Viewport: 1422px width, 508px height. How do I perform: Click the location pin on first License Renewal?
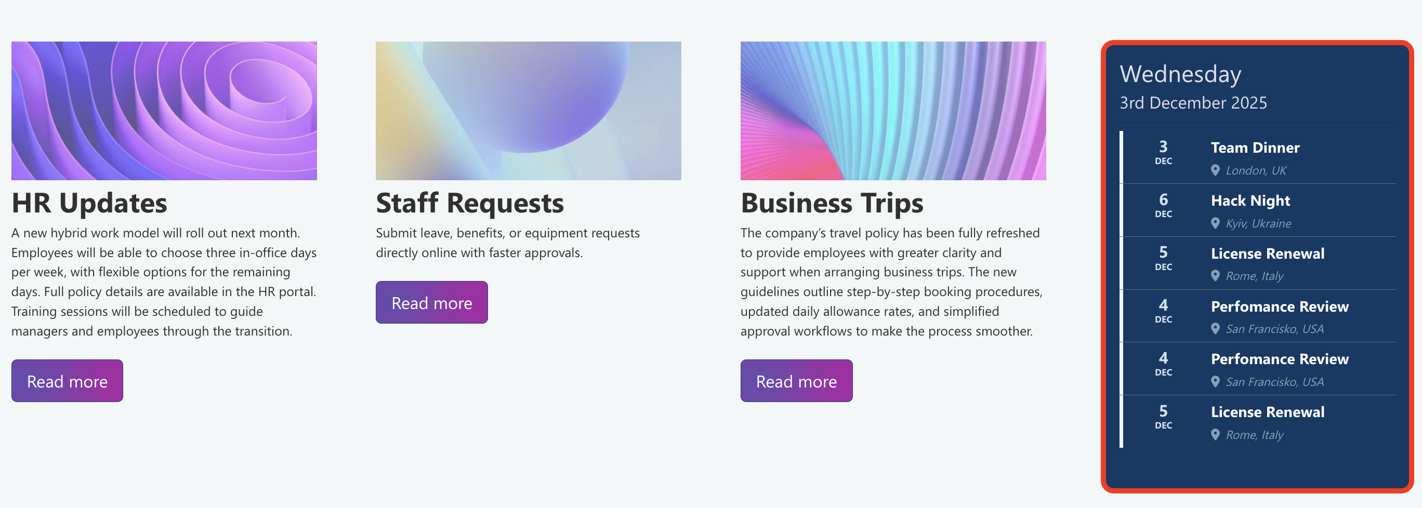click(1215, 276)
